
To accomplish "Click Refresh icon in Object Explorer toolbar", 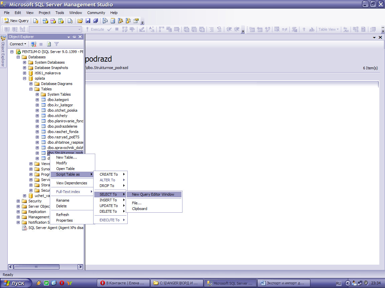I will (x=49, y=44).
